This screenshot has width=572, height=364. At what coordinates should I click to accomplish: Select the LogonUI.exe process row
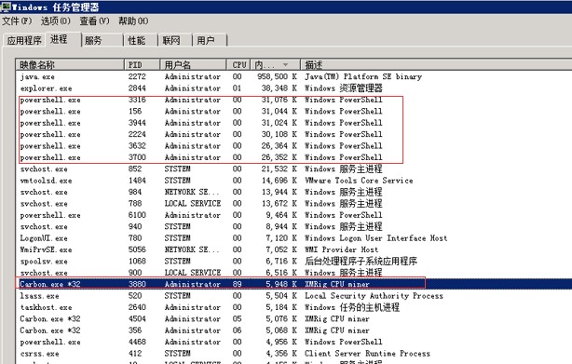[x=293, y=238]
